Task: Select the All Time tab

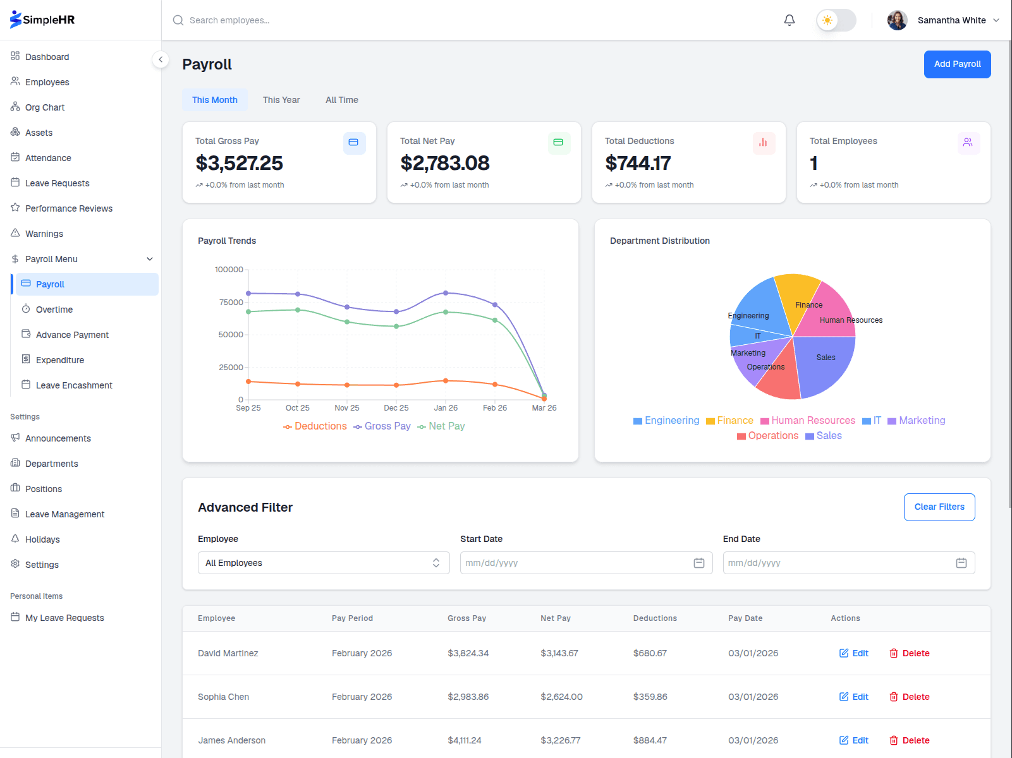Action: coord(341,100)
